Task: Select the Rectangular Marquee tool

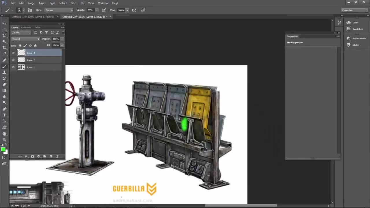Action: point(4,29)
